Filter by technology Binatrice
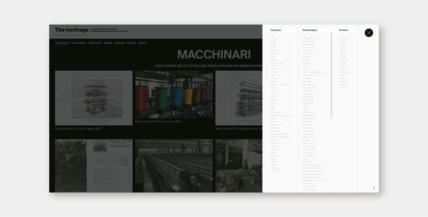This screenshot has height=217, width=428. click(x=307, y=57)
